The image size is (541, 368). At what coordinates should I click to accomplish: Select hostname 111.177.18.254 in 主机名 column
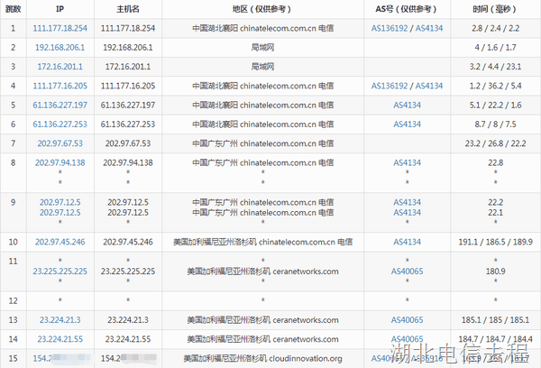click(128, 28)
